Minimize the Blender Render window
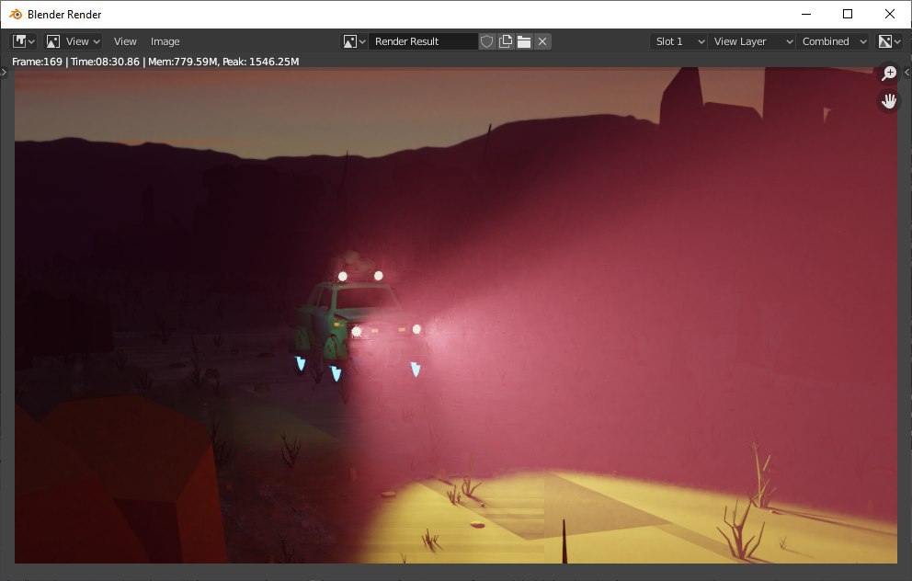This screenshot has height=581, width=912. tap(806, 14)
